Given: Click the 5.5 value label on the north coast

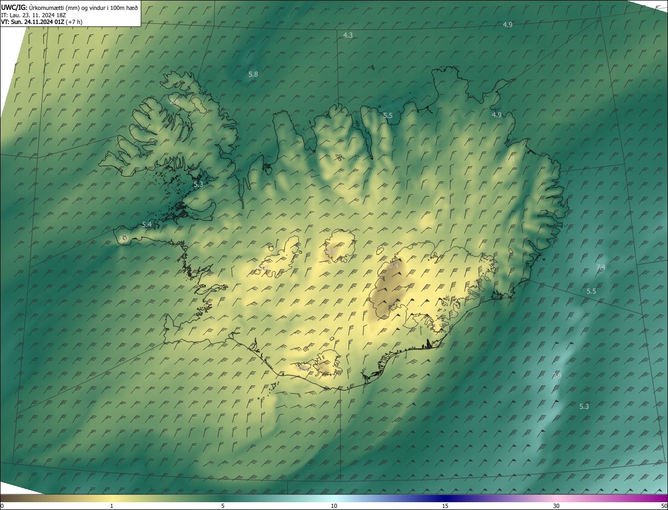Looking at the screenshot, I should pos(388,115).
